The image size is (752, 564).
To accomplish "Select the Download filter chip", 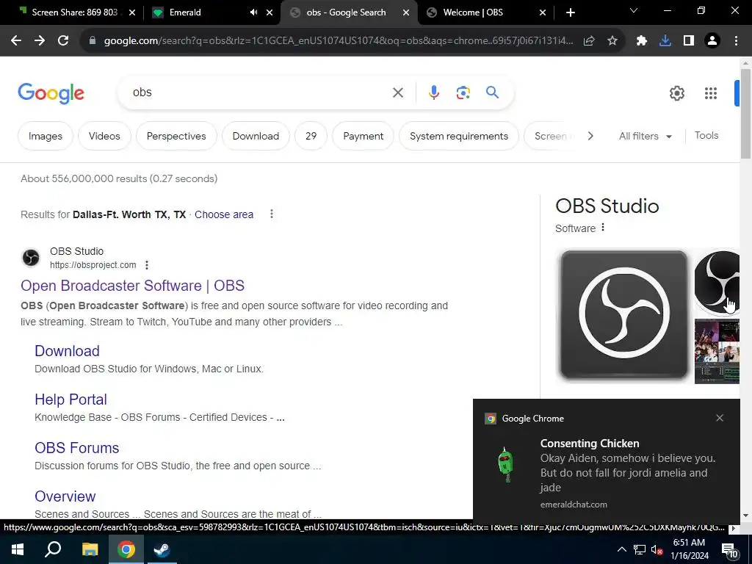I will (256, 136).
